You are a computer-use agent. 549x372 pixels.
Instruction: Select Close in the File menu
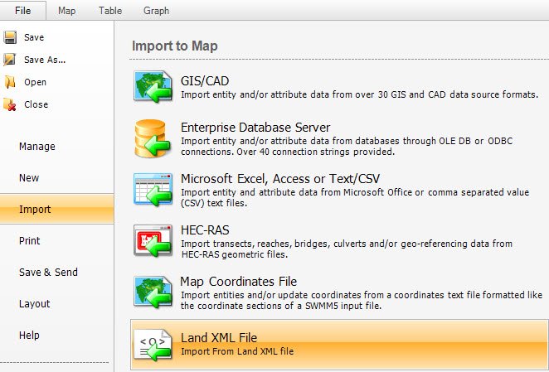36,104
